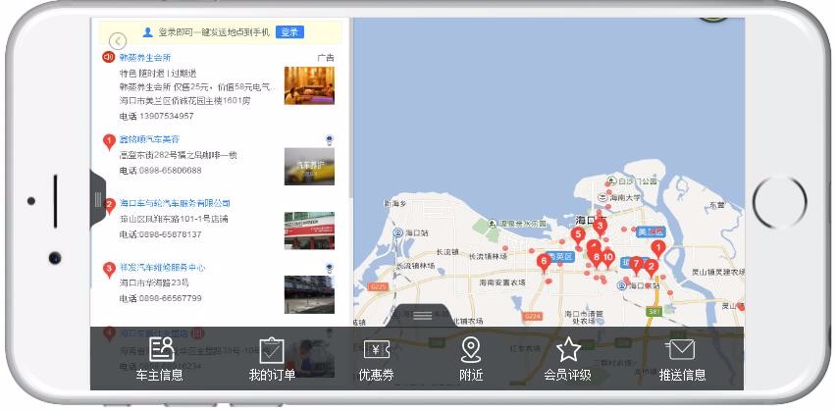The image size is (836, 410).
Task: Click the user avatar icon in login banner
Action: click(148, 32)
